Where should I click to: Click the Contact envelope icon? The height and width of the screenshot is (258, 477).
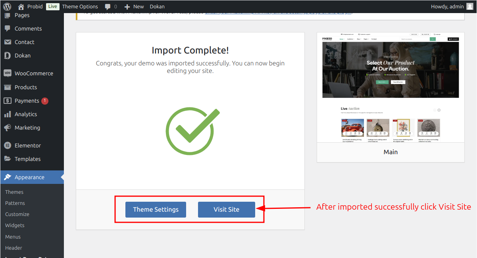click(x=8, y=42)
